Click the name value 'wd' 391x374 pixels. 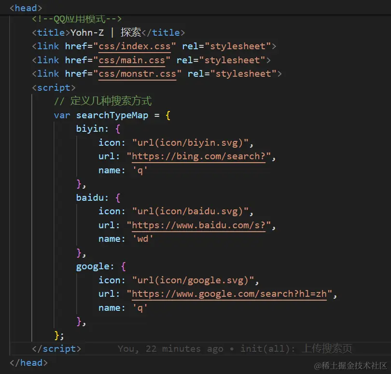coord(142,239)
